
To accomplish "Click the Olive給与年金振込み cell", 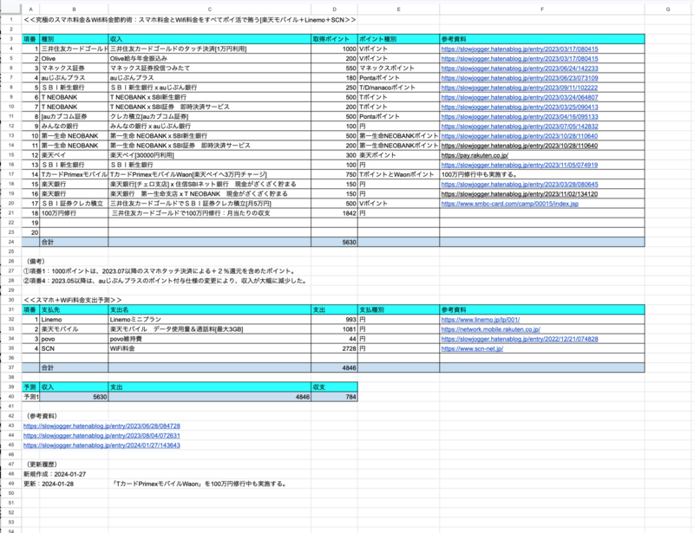I will [x=210, y=58].
